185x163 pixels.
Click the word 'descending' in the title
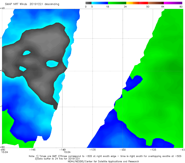[x=52, y=4]
